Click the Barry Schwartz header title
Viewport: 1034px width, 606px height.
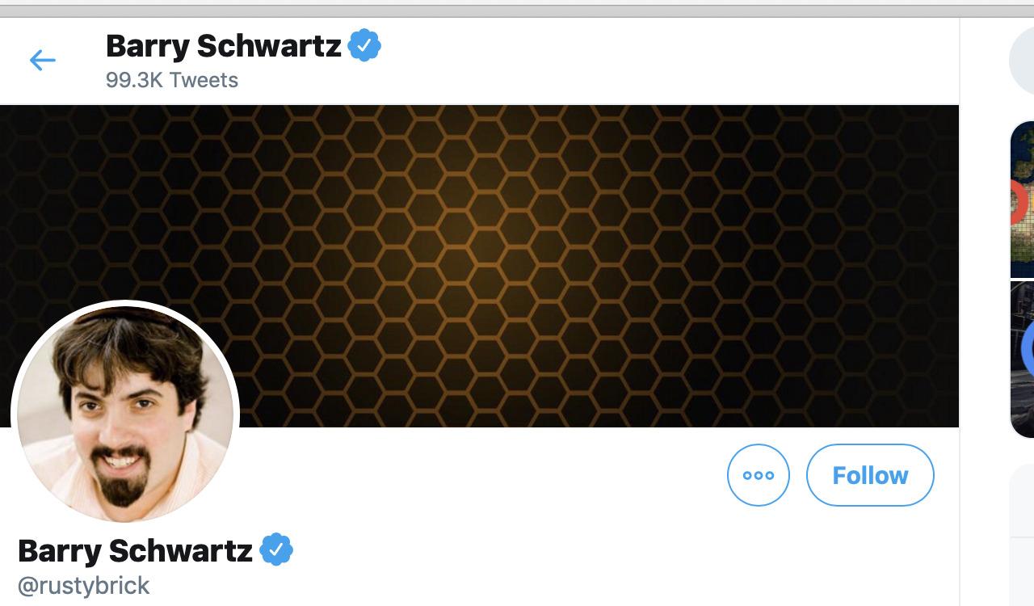click(x=223, y=46)
